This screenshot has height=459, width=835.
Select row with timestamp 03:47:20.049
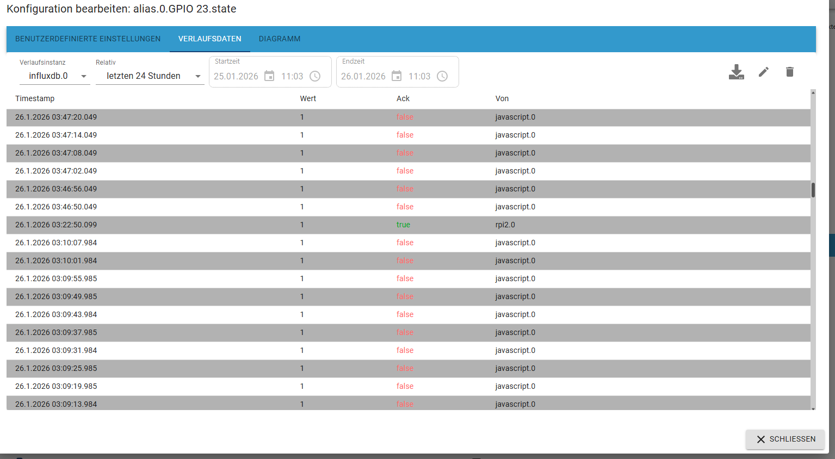[x=409, y=117]
